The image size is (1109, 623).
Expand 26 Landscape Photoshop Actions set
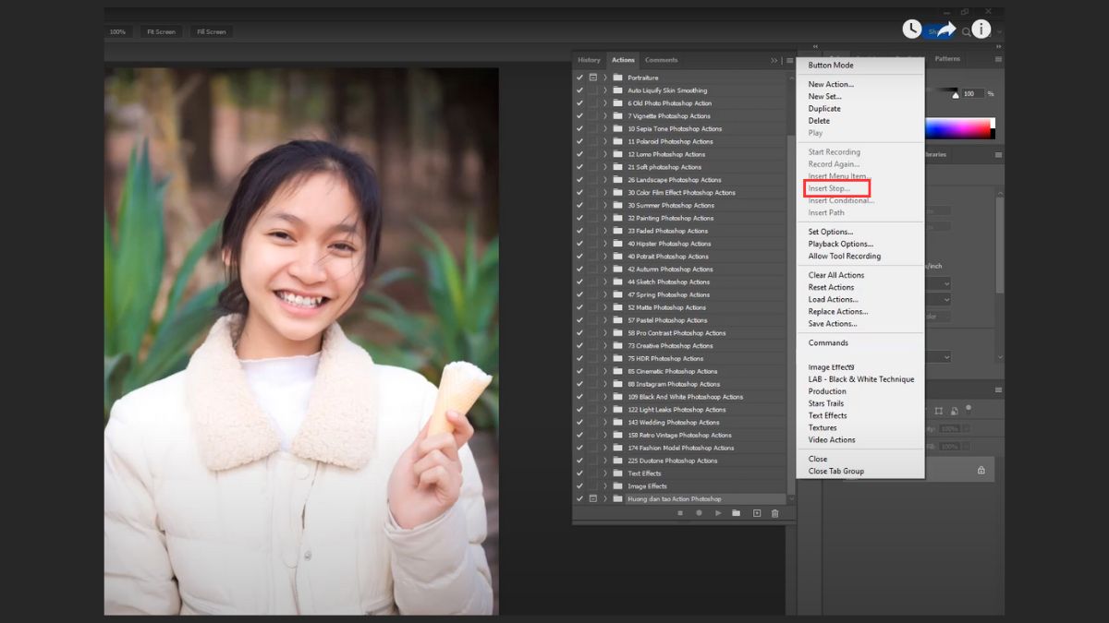605,180
